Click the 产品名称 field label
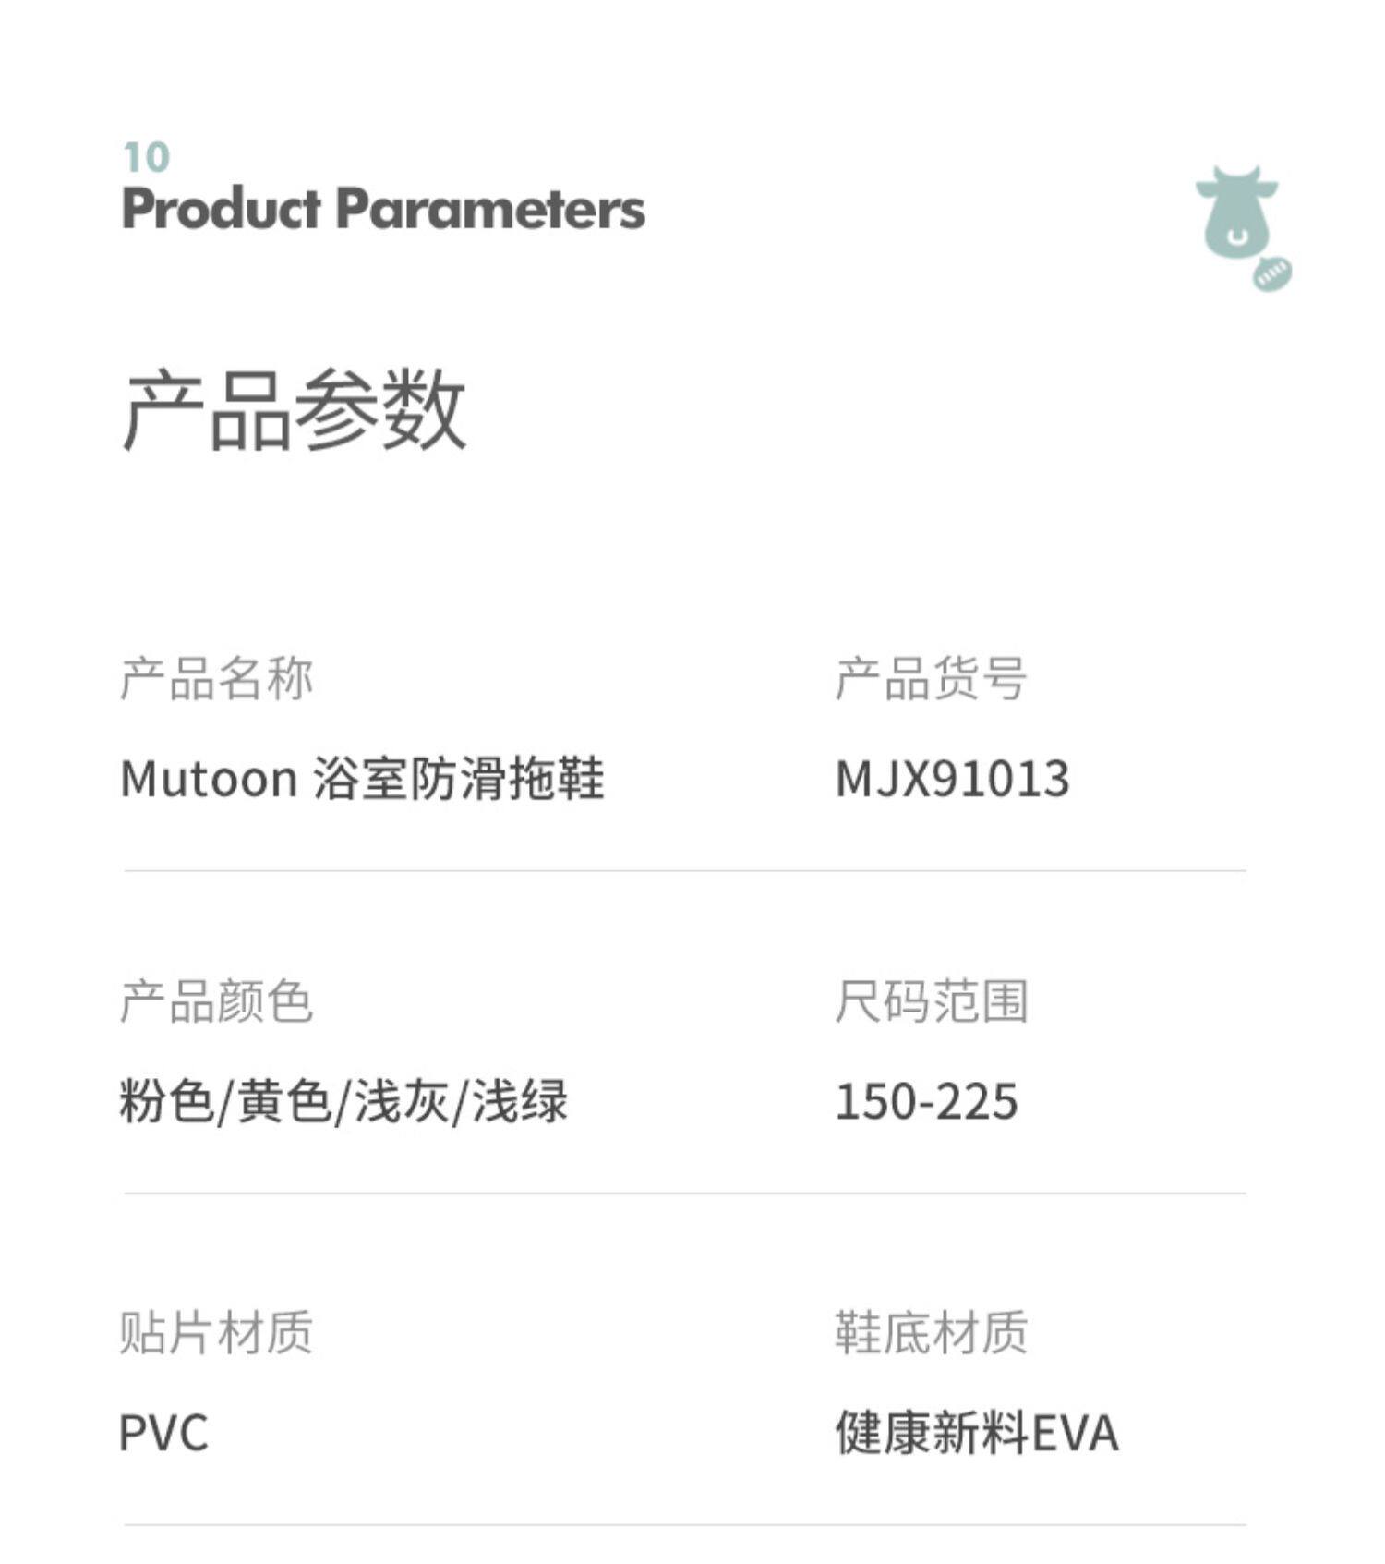 tap(217, 679)
